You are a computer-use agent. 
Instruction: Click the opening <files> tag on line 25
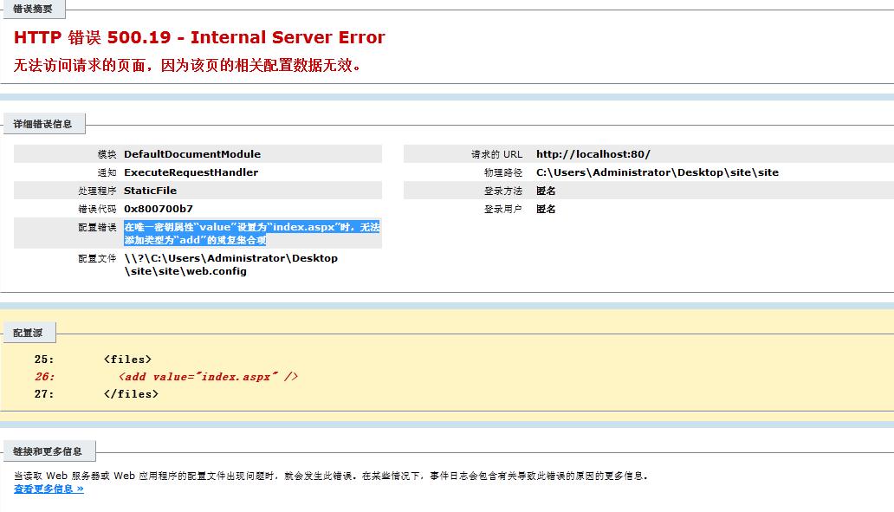pyautogui.click(x=127, y=360)
